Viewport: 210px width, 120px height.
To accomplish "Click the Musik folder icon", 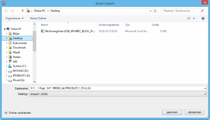I will click(10, 52).
